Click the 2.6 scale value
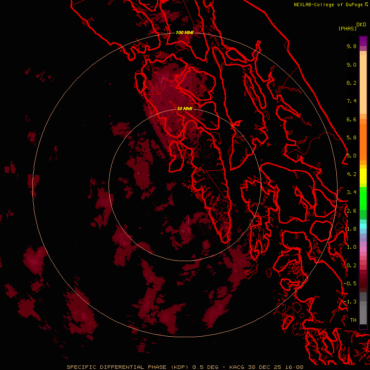The image size is (370, 370). point(351,211)
